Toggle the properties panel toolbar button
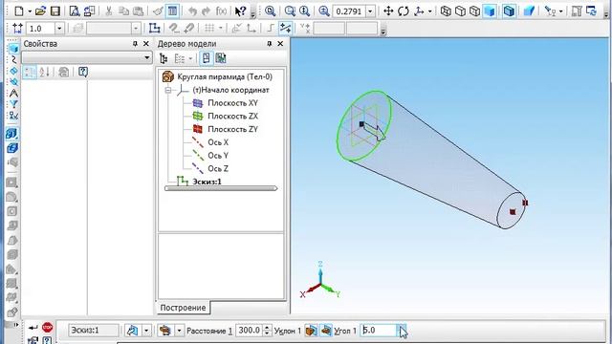Image resolution: width=612 pixels, height=344 pixels. [x=172, y=11]
